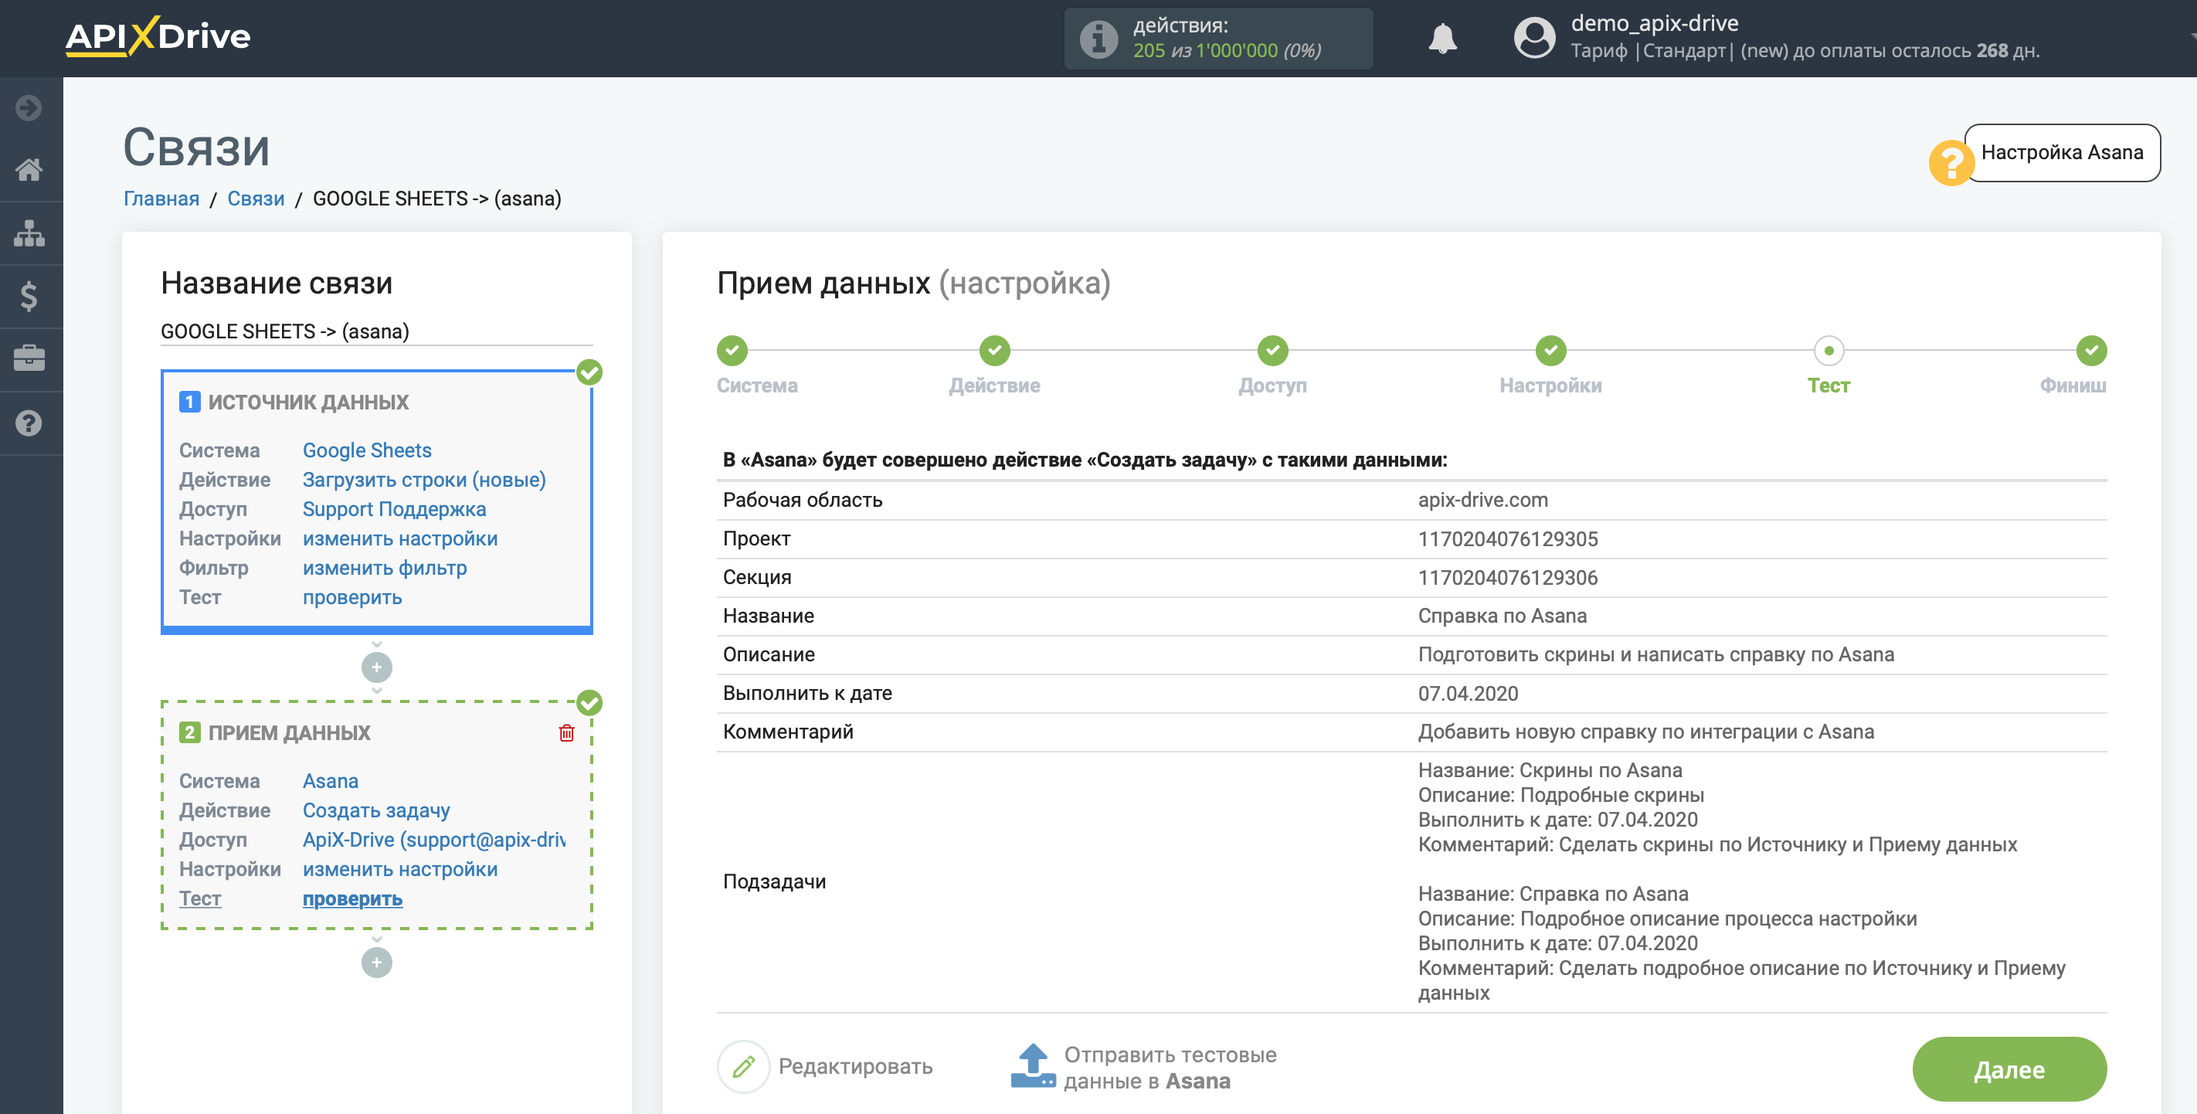Image resolution: width=2197 pixels, height=1114 pixels.
Task: Open notifications bell
Action: click(x=1442, y=39)
